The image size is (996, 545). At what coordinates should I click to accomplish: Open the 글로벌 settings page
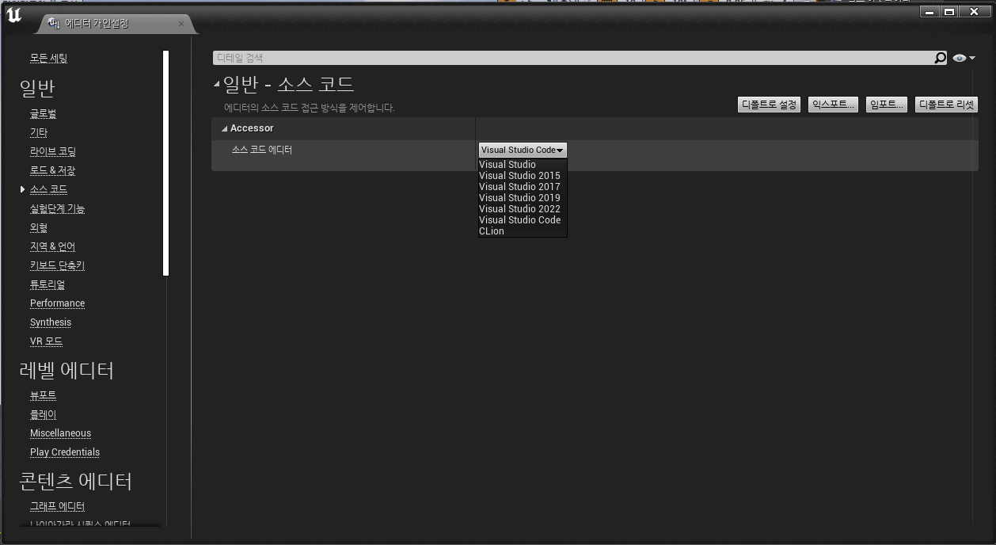pos(44,113)
